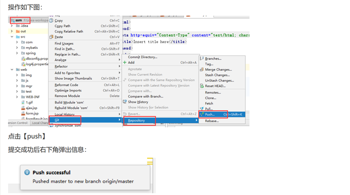Expand the spring folder node
This screenshot has width=350, height=195.
[17, 53]
